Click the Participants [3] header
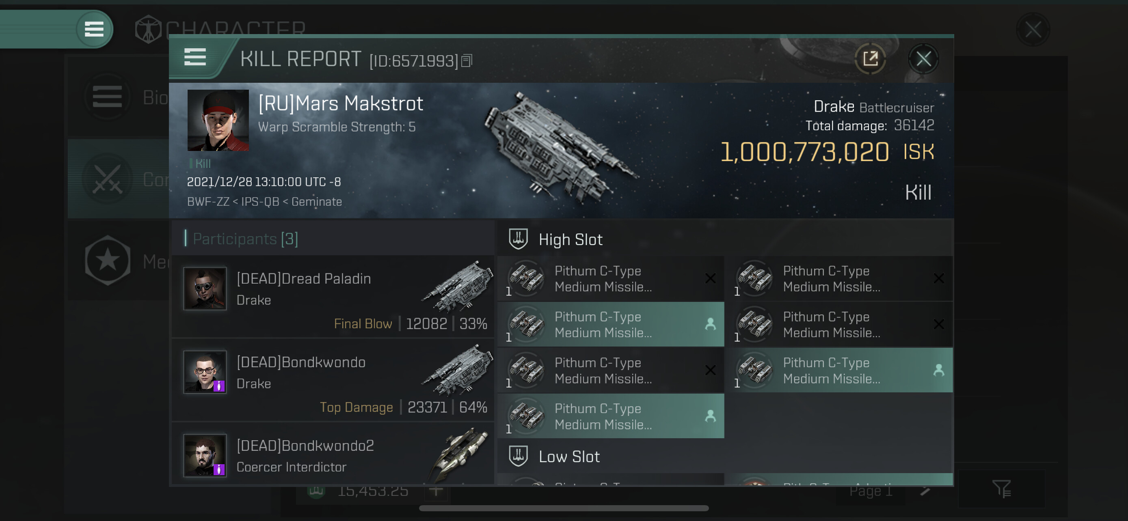The width and height of the screenshot is (1128, 521). [245, 239]
